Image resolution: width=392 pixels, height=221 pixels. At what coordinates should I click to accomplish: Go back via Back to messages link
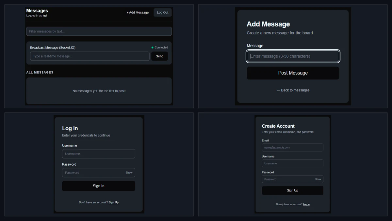click(x=293, y=90)
